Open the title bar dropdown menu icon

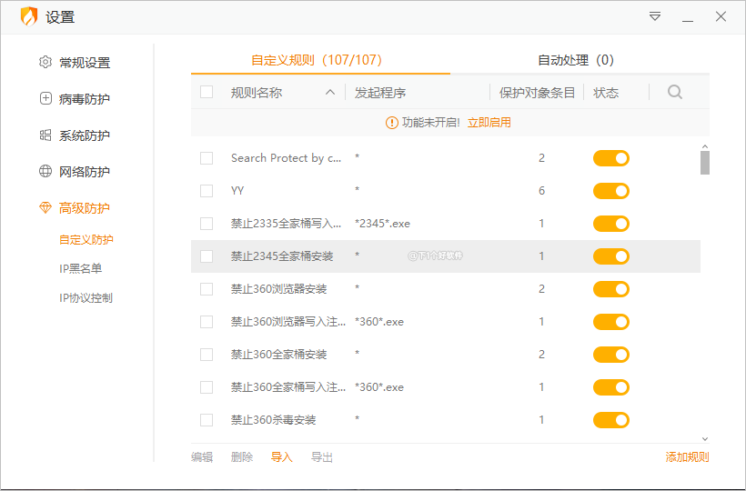tap(655, 16)
